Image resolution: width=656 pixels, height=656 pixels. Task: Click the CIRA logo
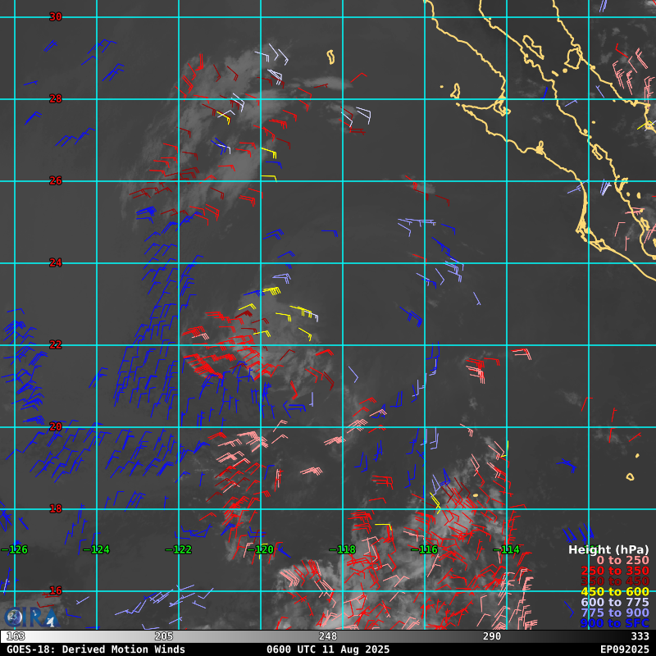click(30, 617)
